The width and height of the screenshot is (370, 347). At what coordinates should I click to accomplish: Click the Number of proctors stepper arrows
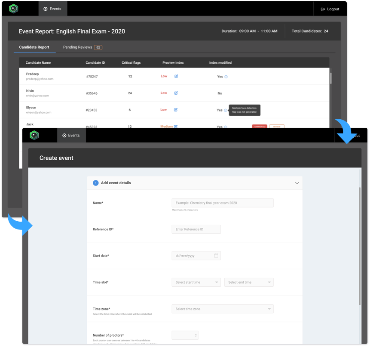click(196, 335)
